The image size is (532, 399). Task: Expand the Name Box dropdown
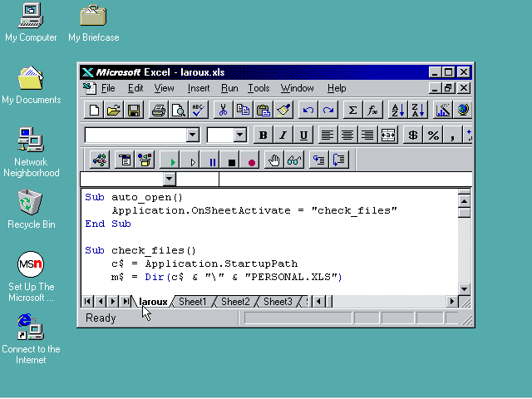(x=169, y=180)
